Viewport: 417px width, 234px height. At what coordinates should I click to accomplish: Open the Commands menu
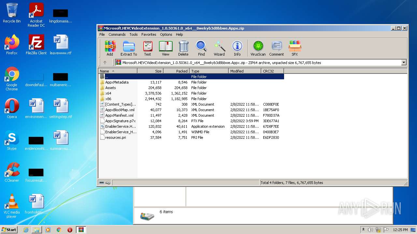[117, 34]
